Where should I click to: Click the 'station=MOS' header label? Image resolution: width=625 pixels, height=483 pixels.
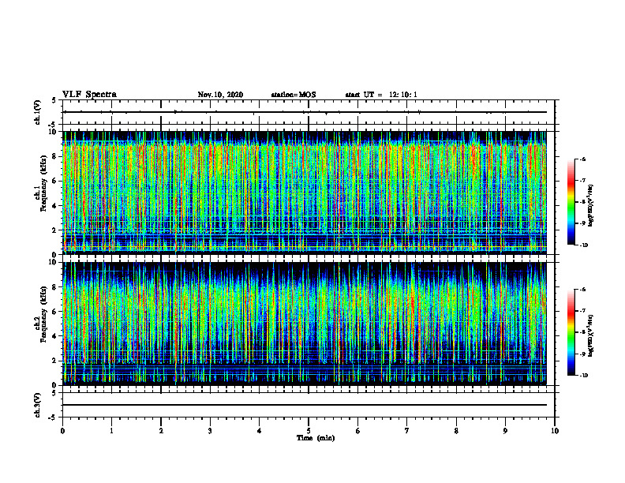coord(294,95)
